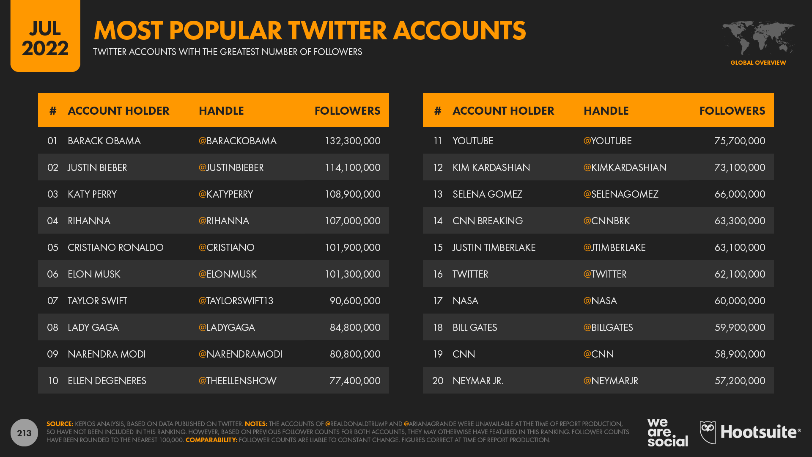Open the @BARACKOBAMA handle
812x457 pixels.
click(237, 141)
